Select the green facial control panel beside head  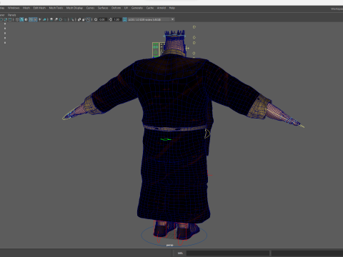(156, 50)
